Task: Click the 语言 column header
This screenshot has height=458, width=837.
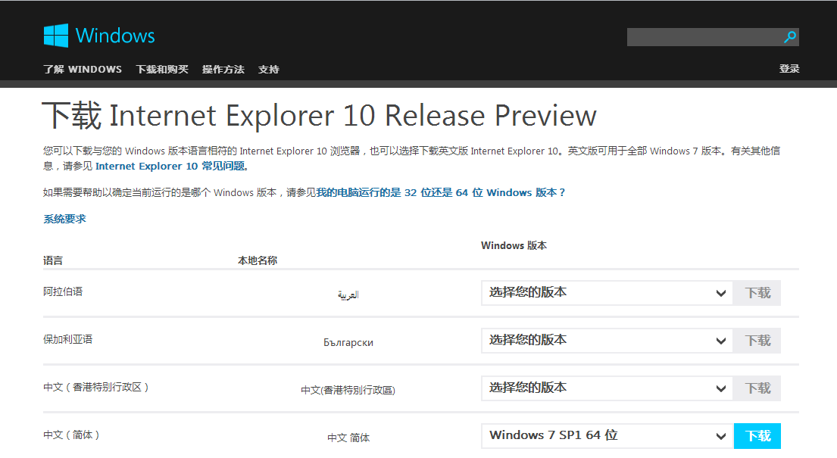Action: coord(53,260)
